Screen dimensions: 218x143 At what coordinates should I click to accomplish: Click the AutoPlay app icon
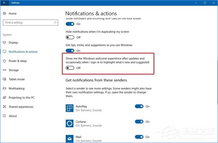click(70, 108)
